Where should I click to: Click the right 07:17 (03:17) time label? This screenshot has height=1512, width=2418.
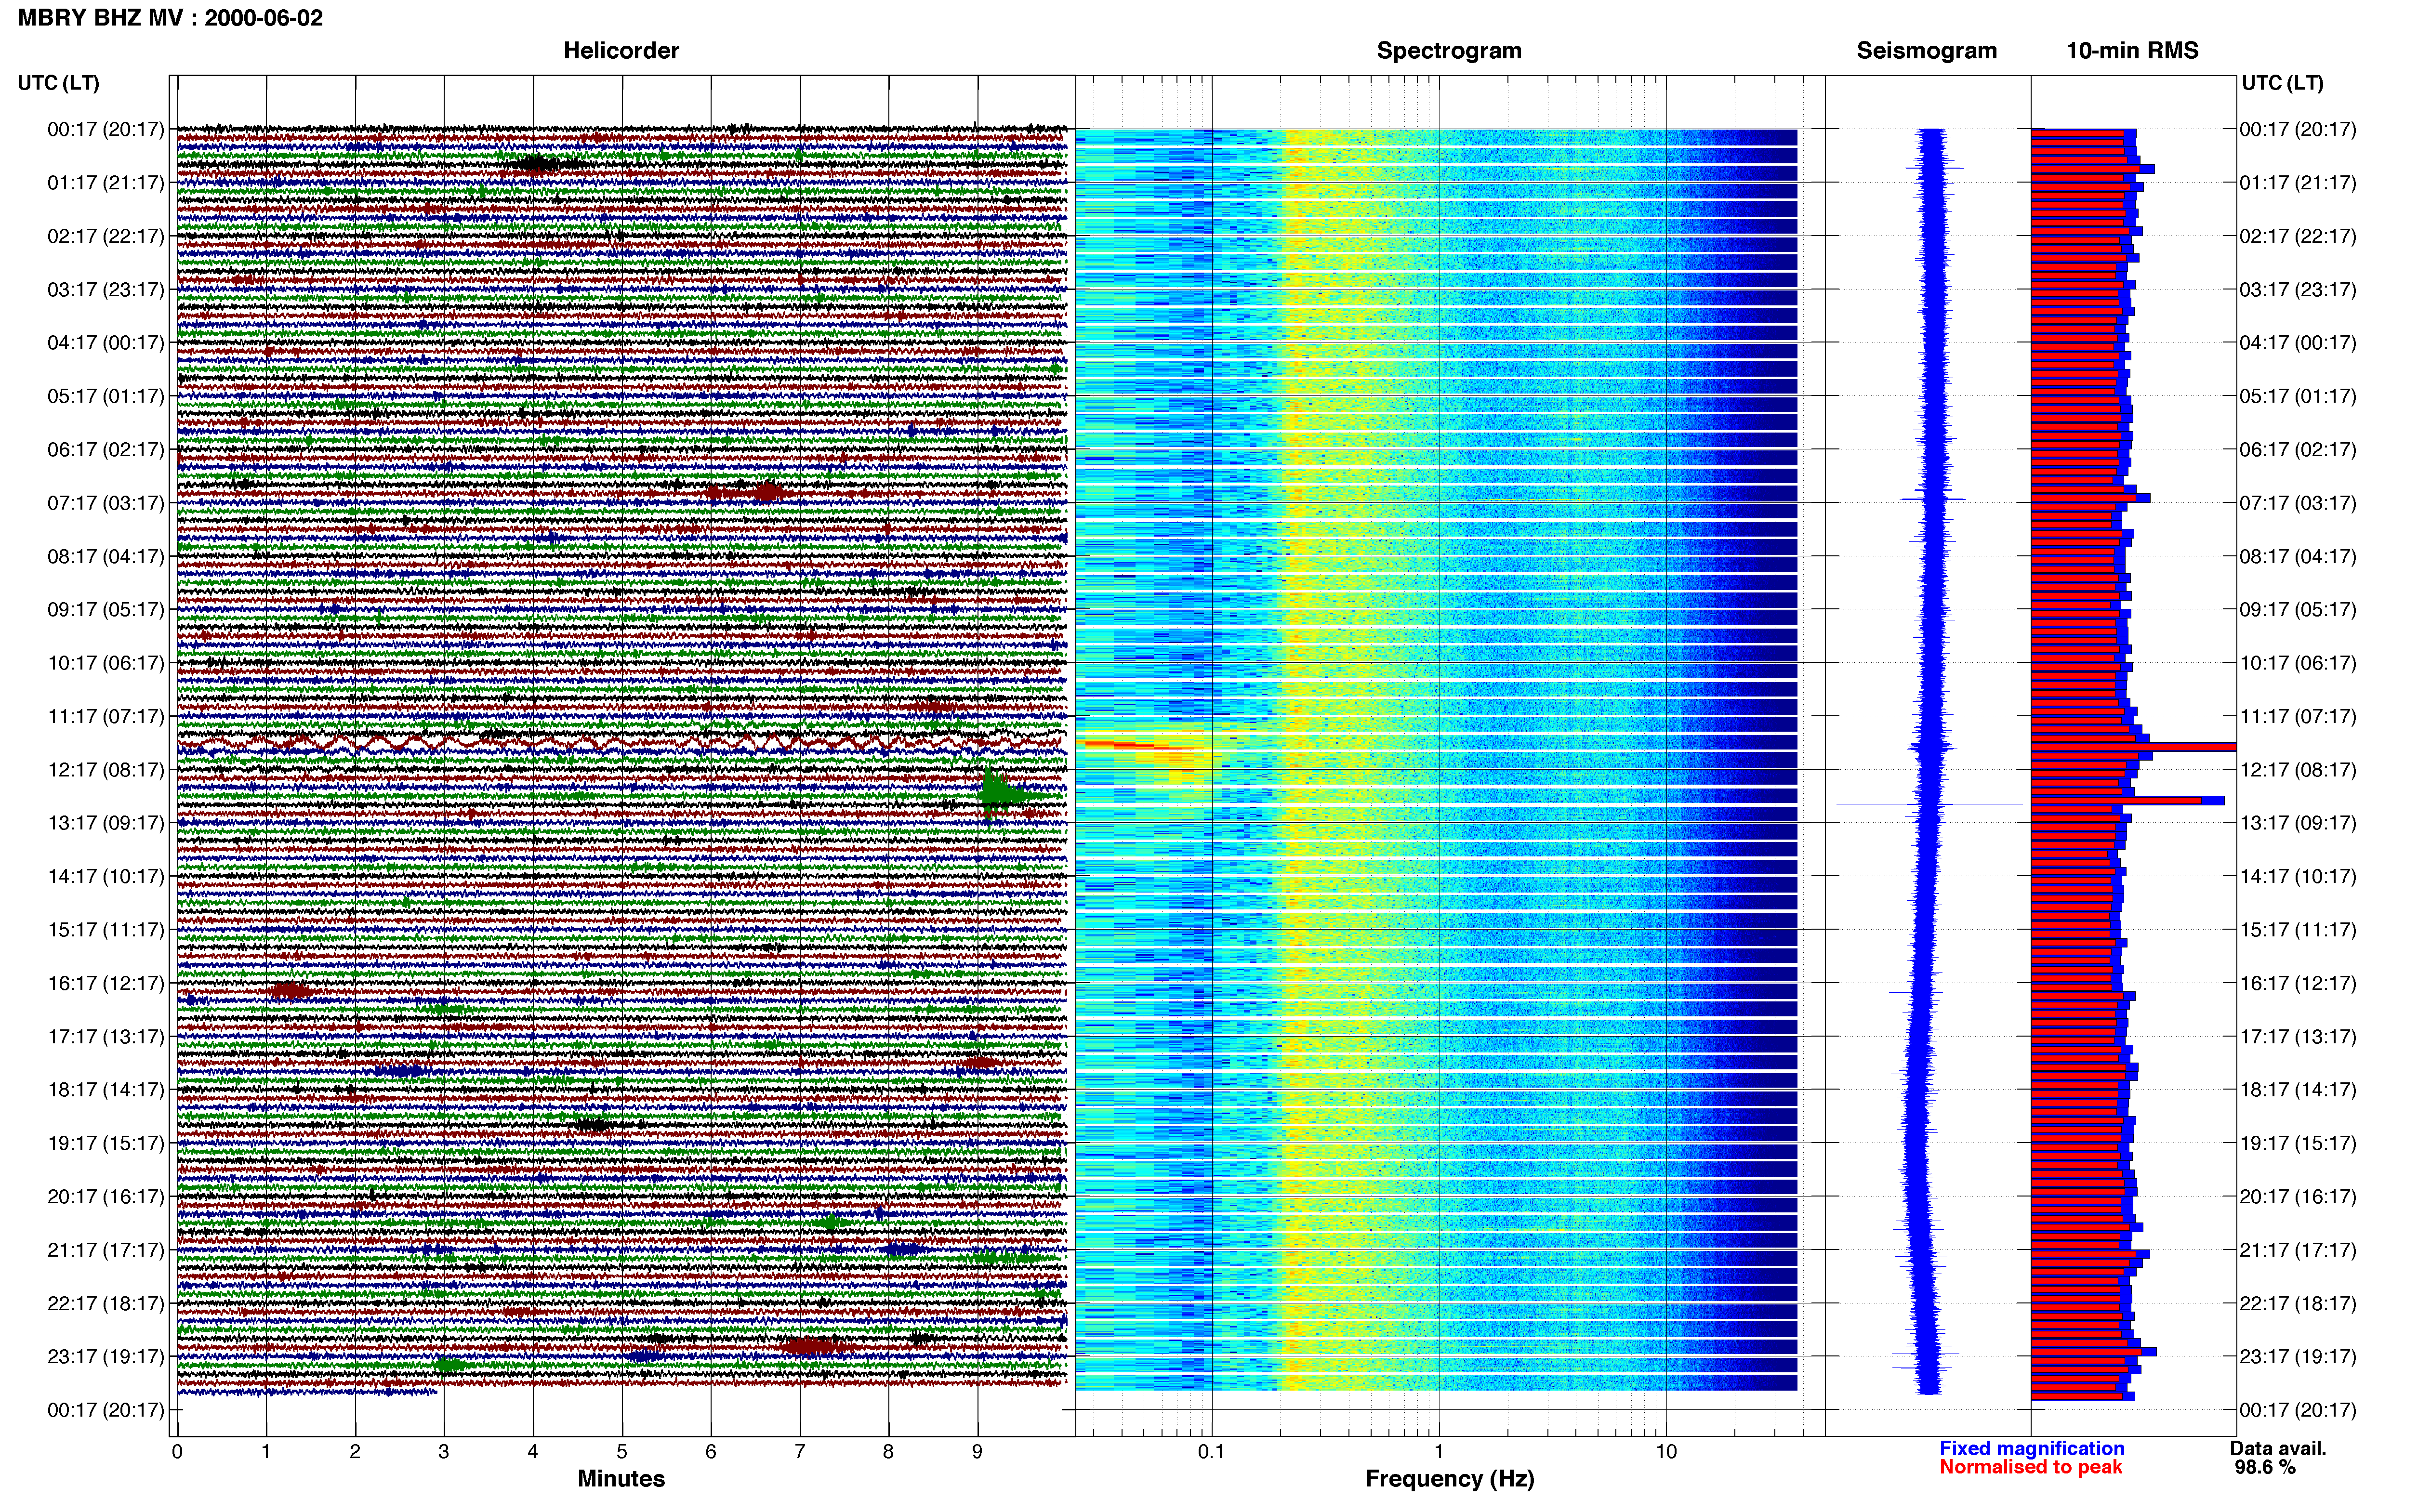[2298, 503]
